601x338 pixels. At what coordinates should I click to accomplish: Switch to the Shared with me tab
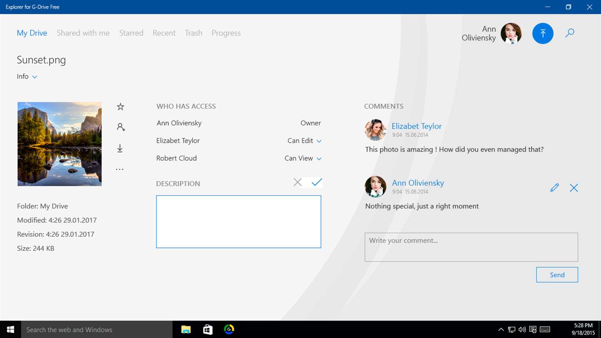coord(83,33)
